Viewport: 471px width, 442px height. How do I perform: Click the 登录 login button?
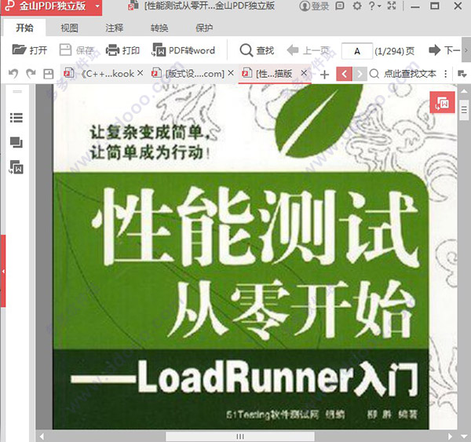314,5
